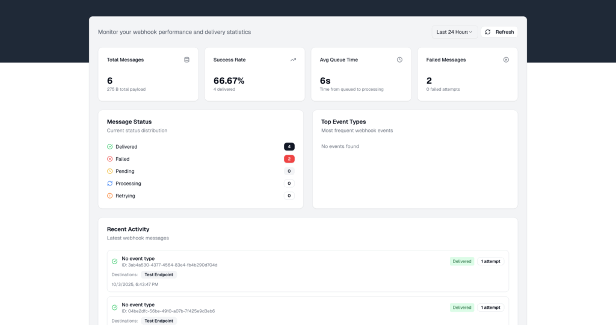Click the Test Endpoint tag in second message
616x325 pixels.
point(159,321)
